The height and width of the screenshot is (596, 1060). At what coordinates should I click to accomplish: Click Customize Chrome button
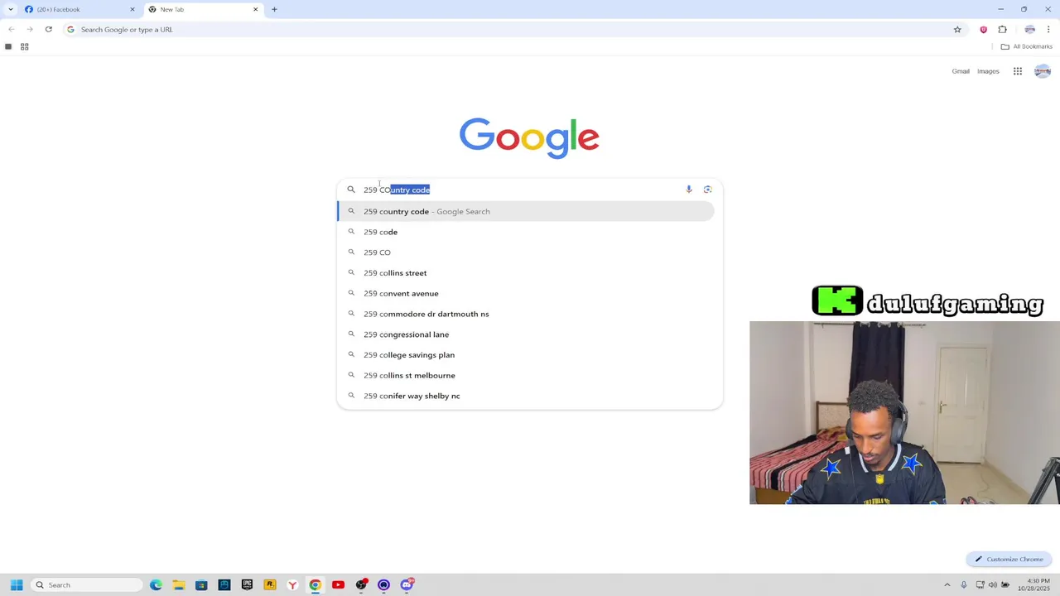click(1009, 560)
